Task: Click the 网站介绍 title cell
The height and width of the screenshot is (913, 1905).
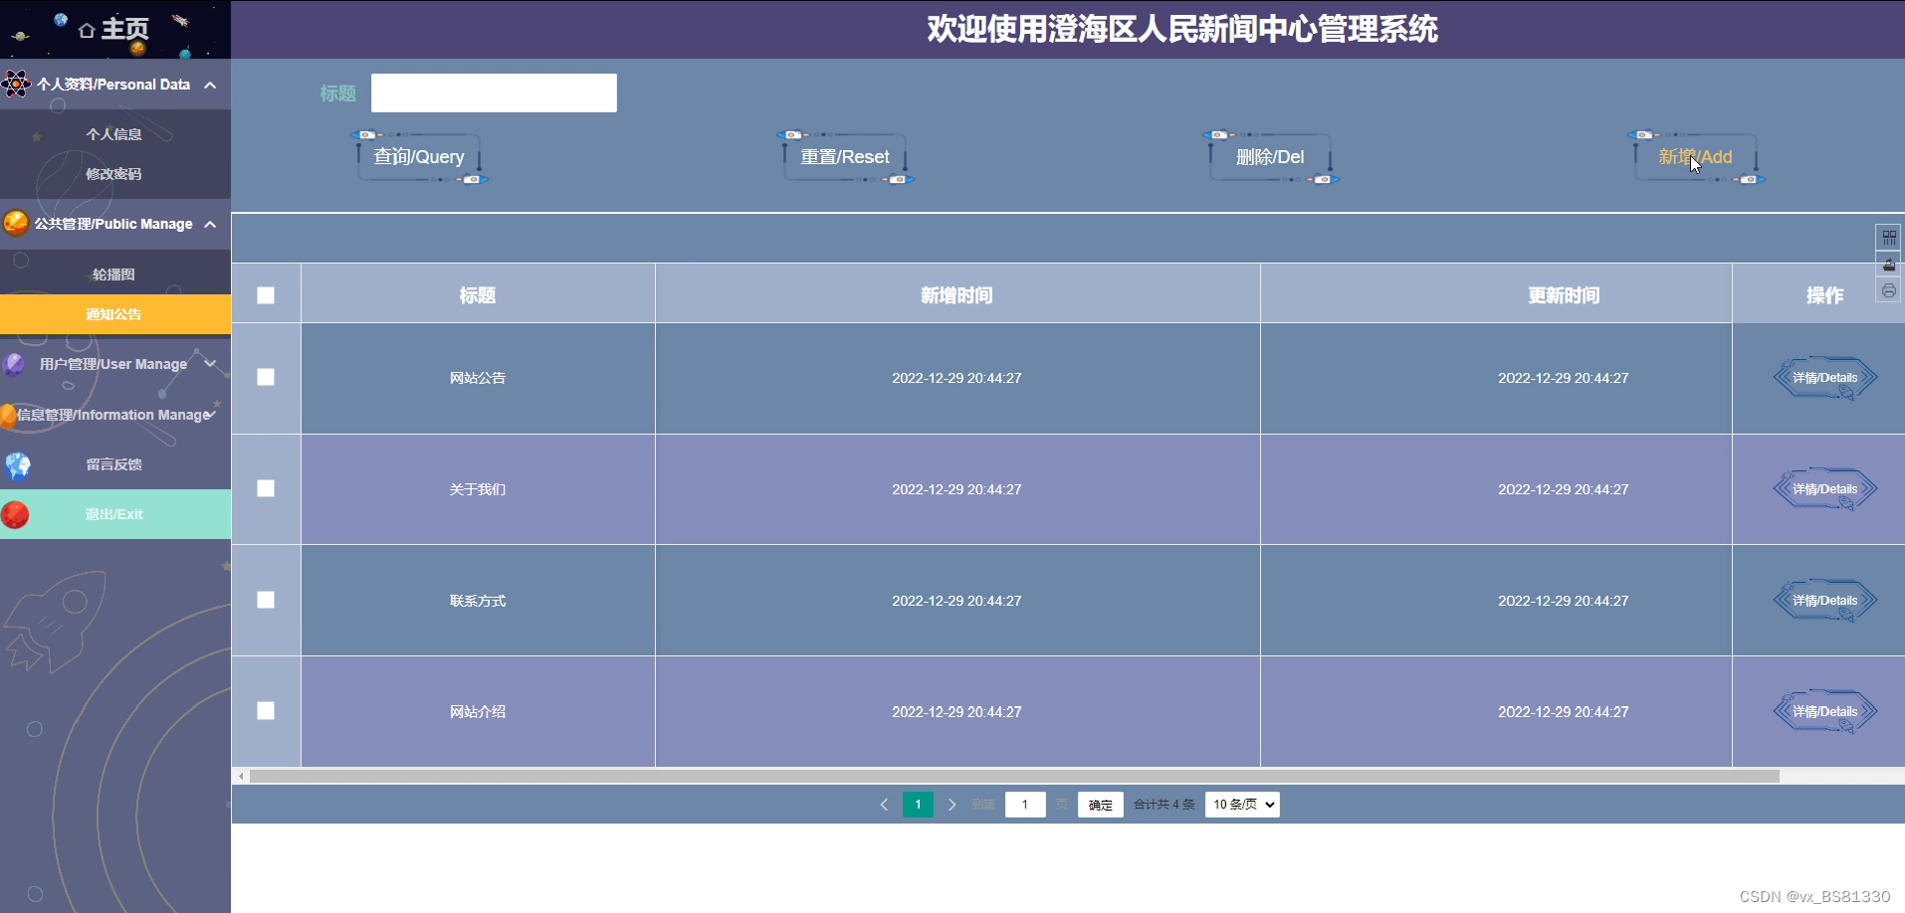Action: tap(478, 712)
